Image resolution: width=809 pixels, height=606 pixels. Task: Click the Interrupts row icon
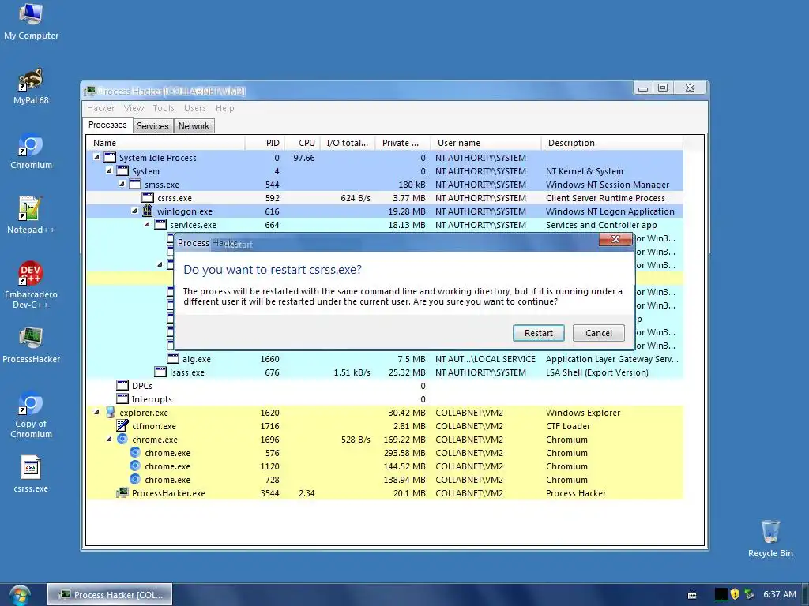pos(122,398)
